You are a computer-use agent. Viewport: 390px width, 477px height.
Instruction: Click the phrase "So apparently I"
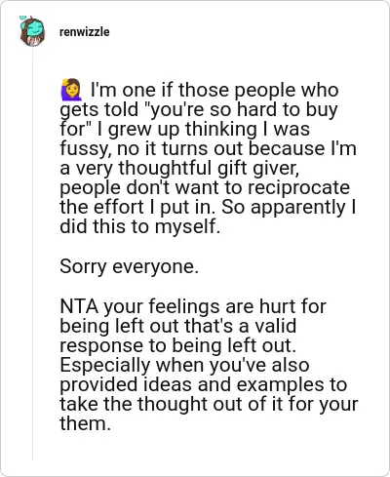coord(289,207)
